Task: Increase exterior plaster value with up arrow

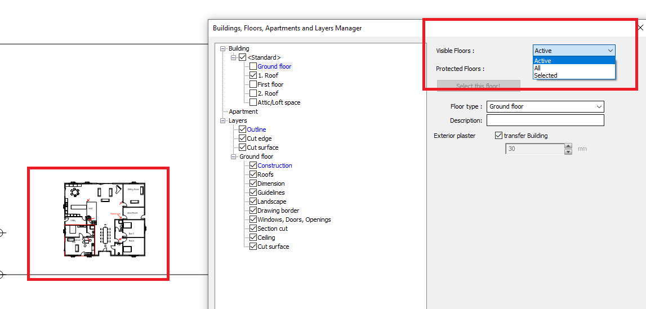Action: point(568,146)
